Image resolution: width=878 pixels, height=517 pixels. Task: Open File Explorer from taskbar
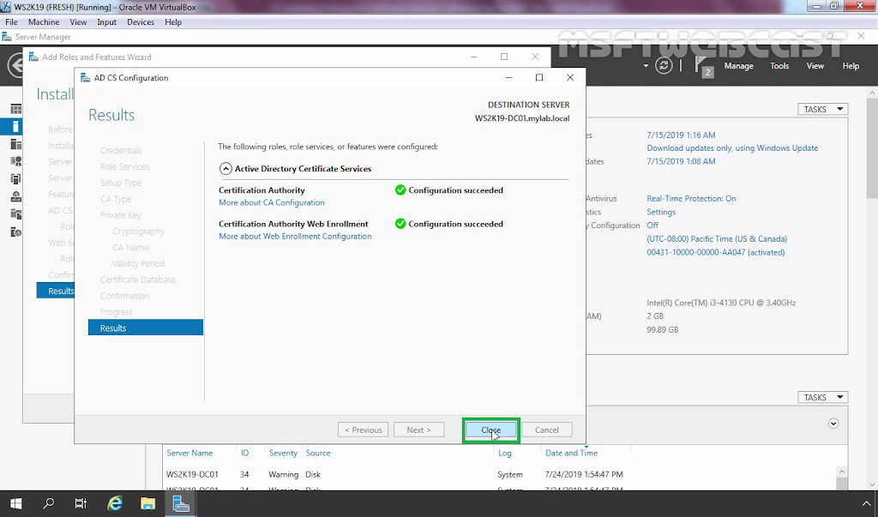coord(147,503)
